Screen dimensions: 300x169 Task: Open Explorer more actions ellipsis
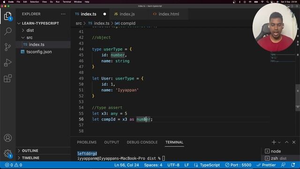63,14
